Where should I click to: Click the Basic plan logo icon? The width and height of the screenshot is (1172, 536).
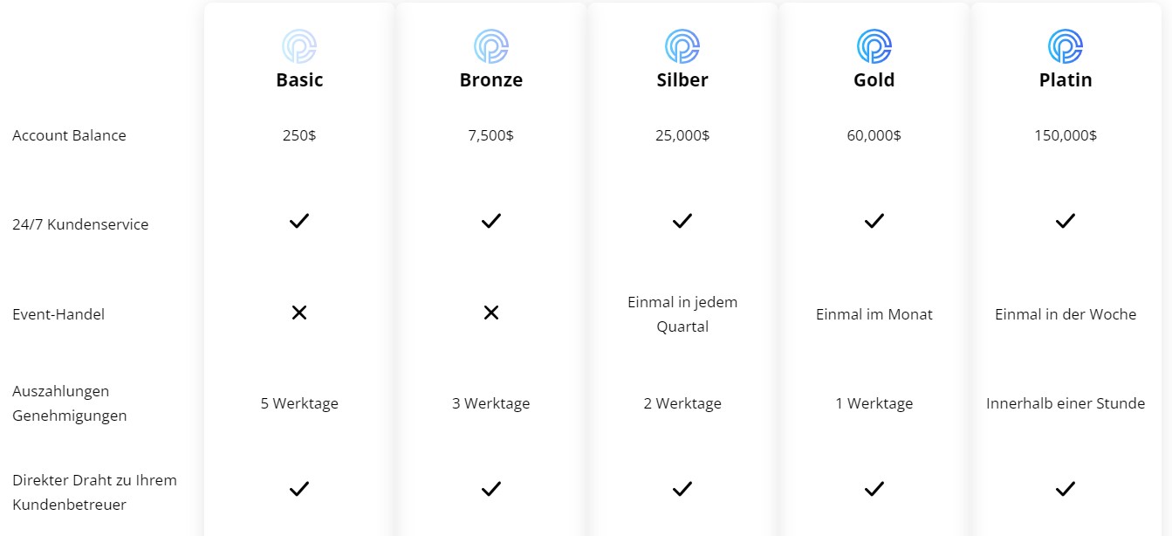[x=299, y=45]
